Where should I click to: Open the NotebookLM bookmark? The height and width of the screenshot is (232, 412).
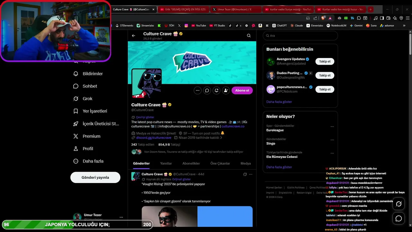tap(337, 25)
